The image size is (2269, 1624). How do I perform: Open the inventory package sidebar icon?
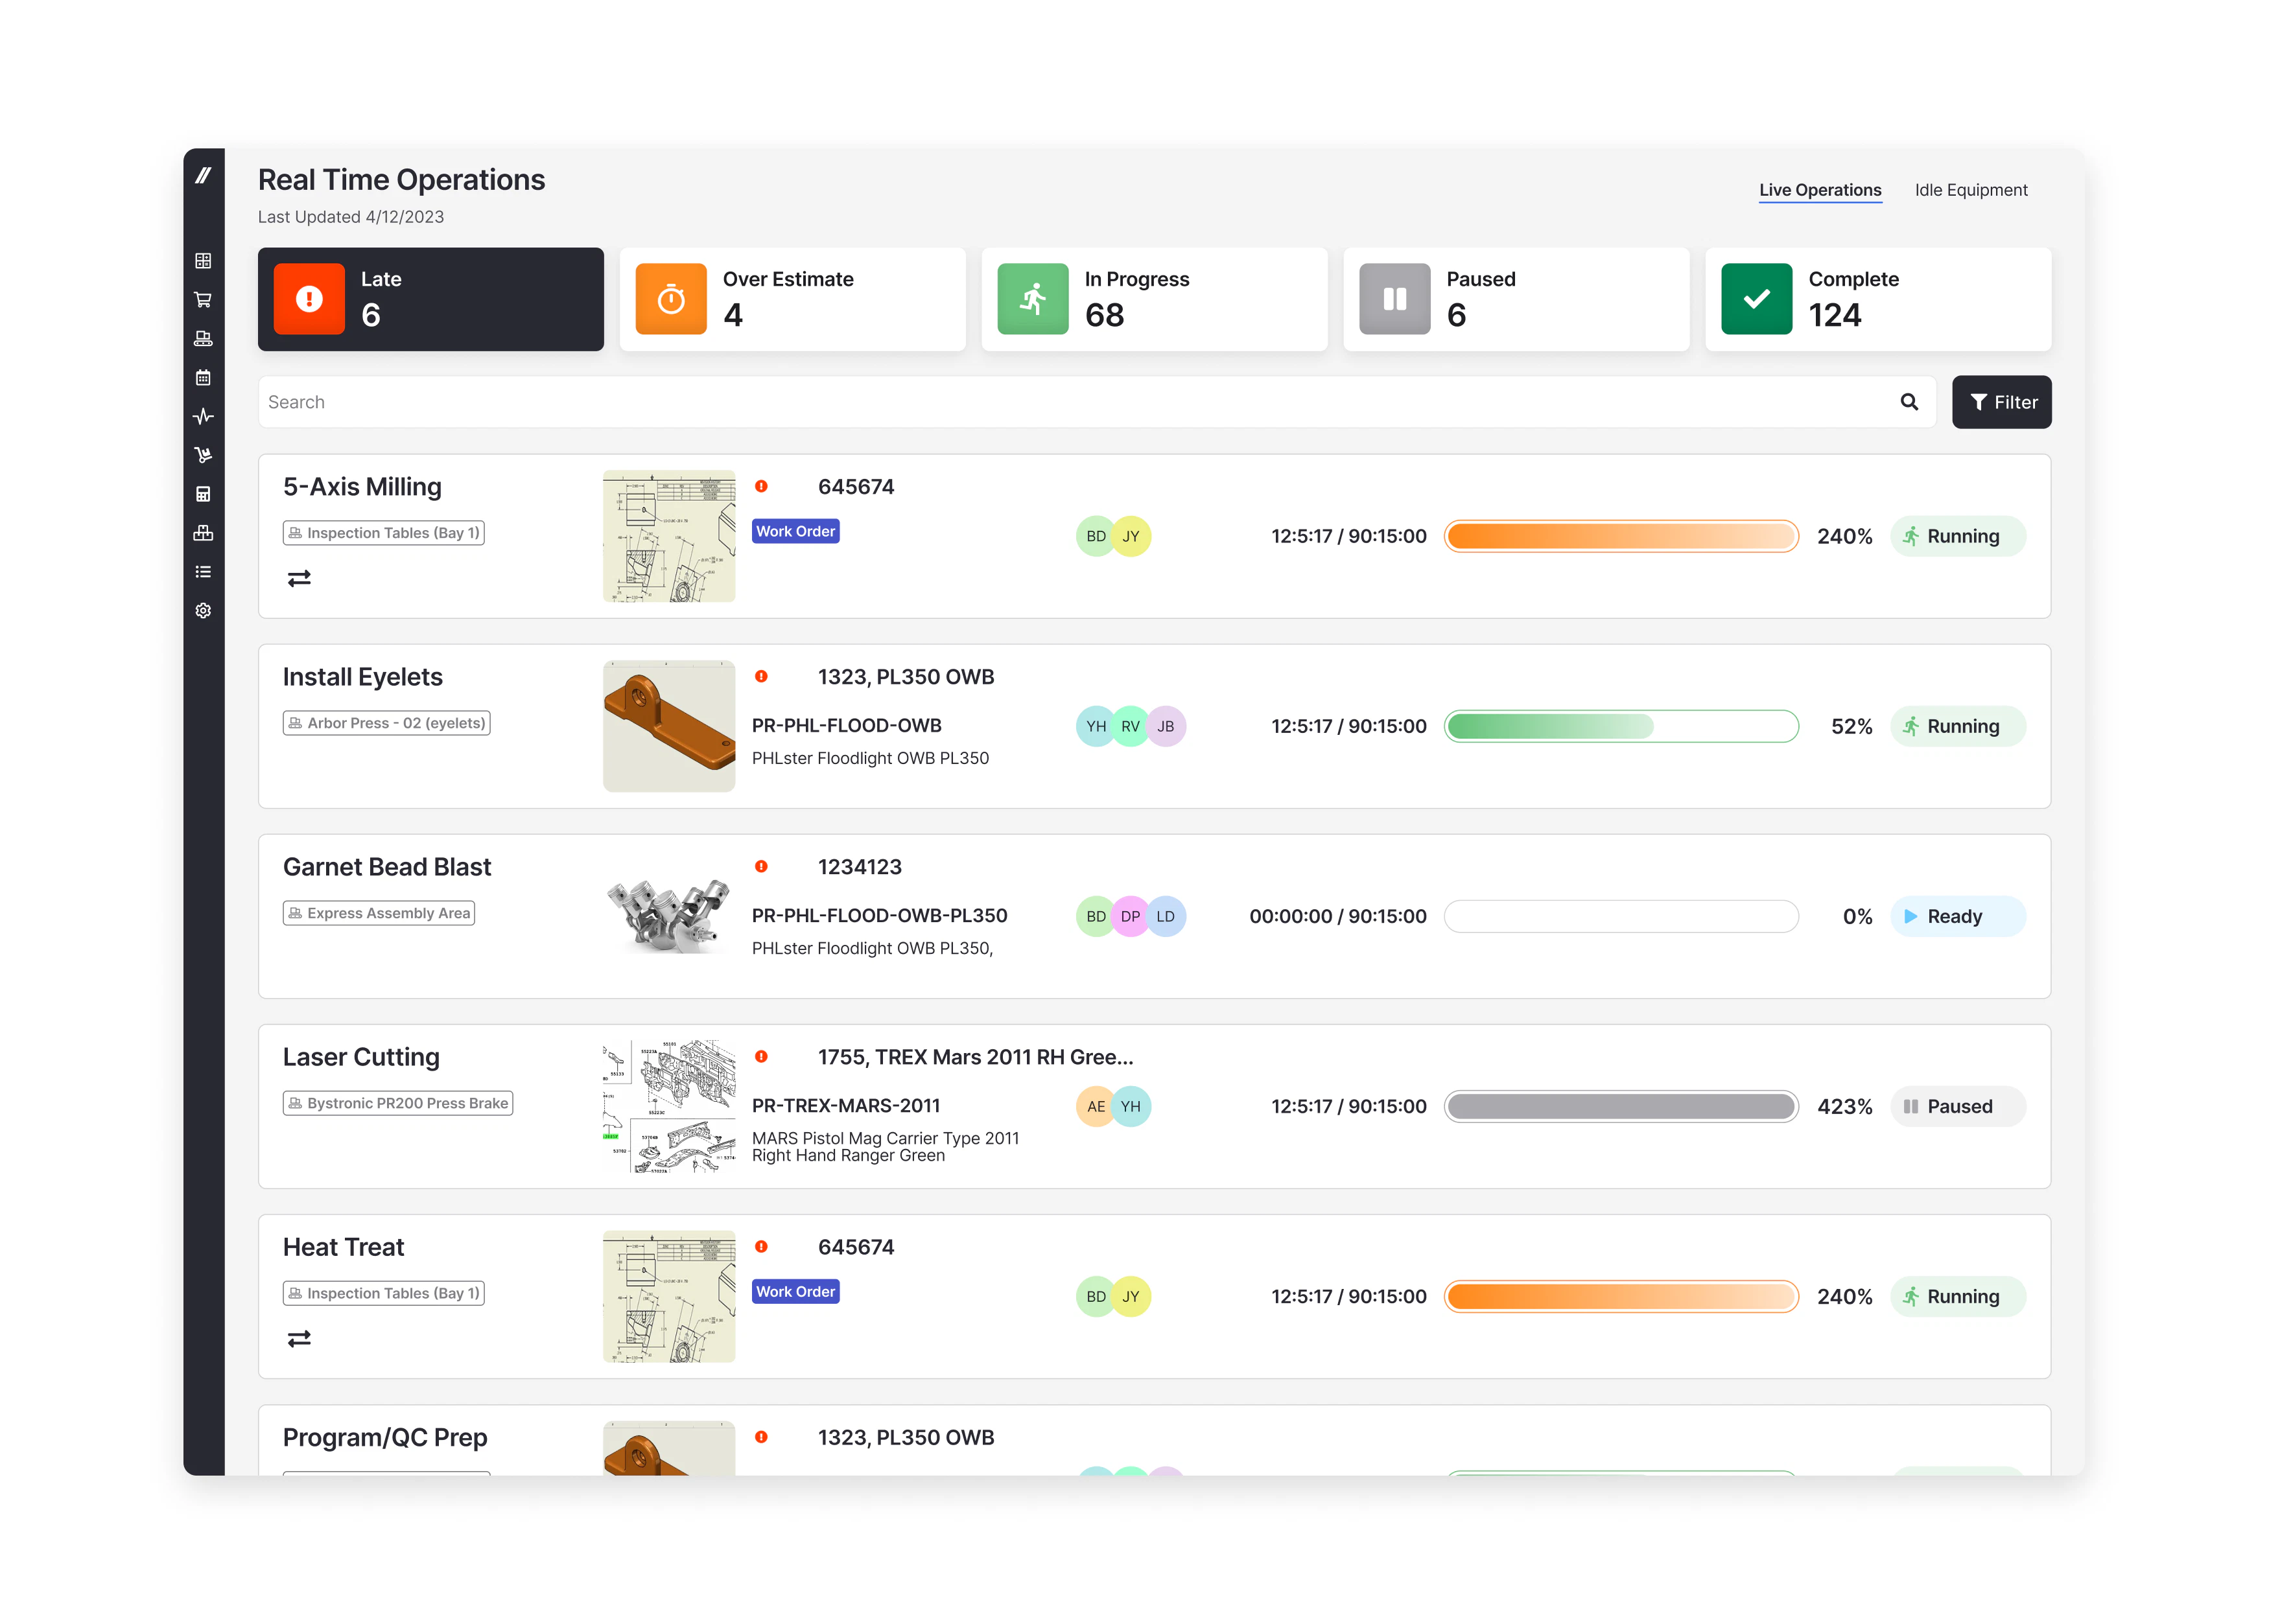(x=204, y=532)
